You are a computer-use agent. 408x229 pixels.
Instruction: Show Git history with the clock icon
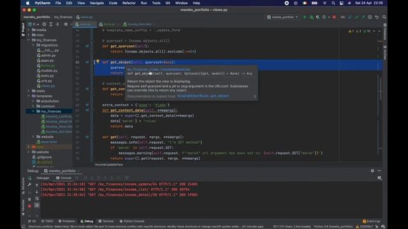370,17
